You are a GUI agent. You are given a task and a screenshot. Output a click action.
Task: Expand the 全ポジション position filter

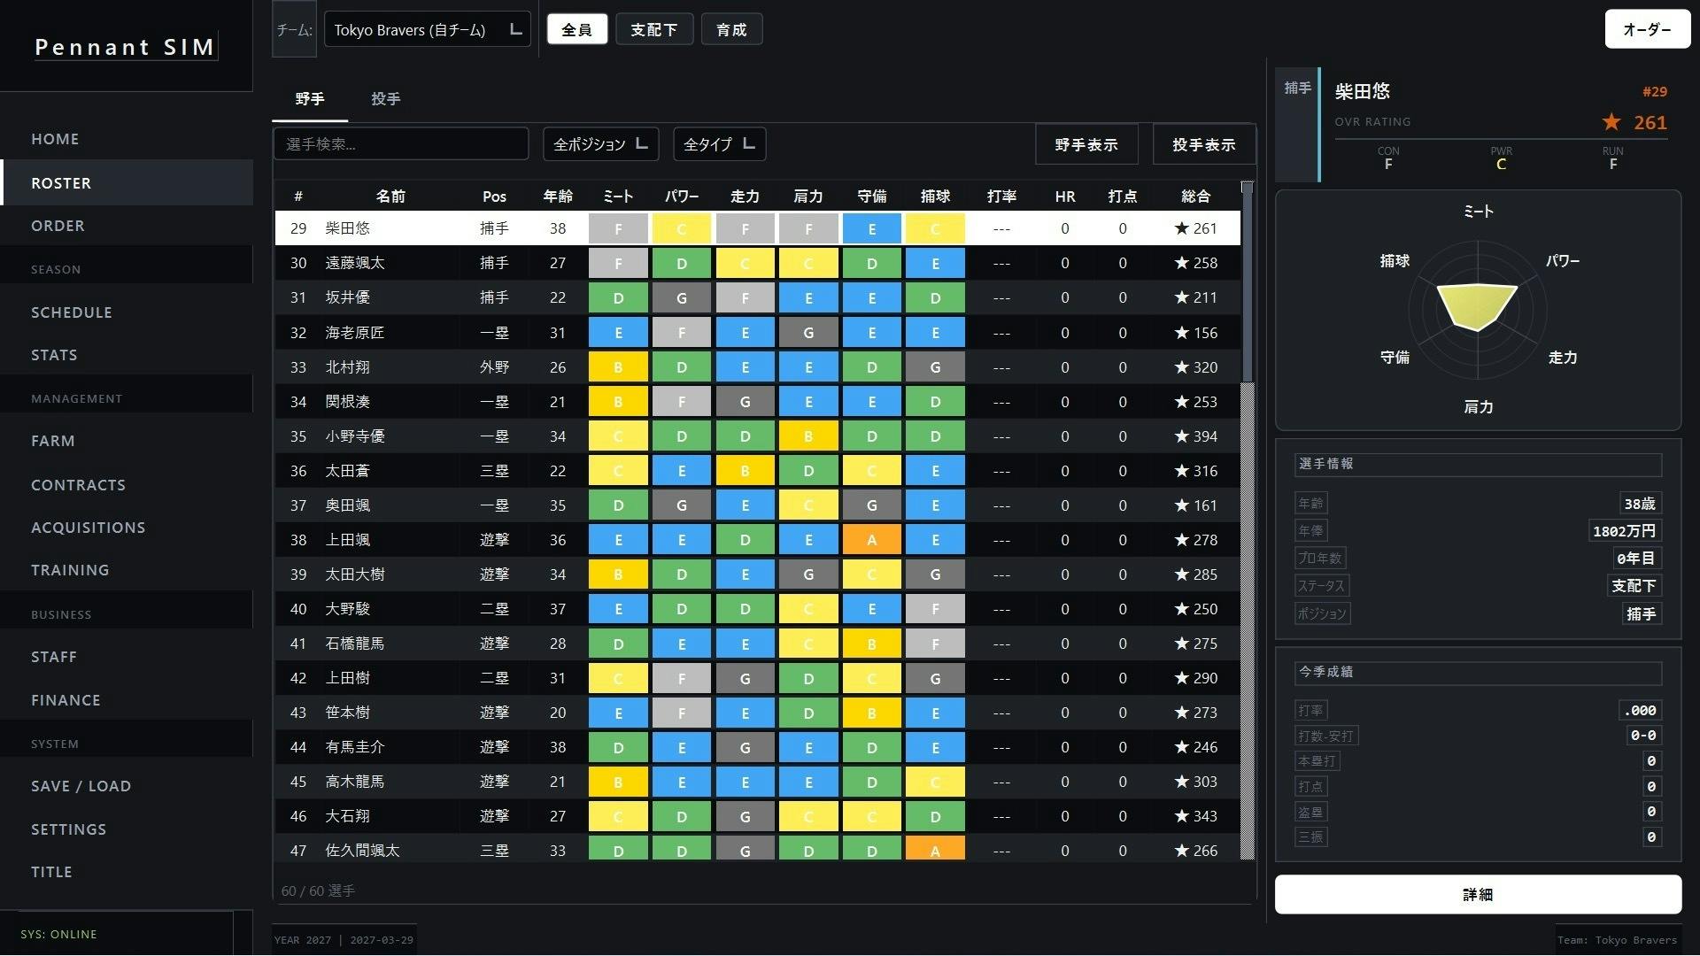[600, 144]
